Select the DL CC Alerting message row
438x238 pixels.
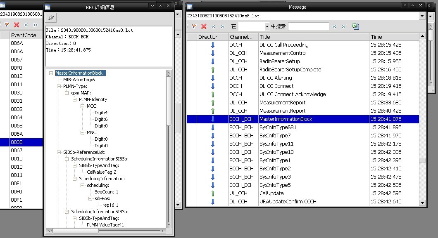(303, 78)
